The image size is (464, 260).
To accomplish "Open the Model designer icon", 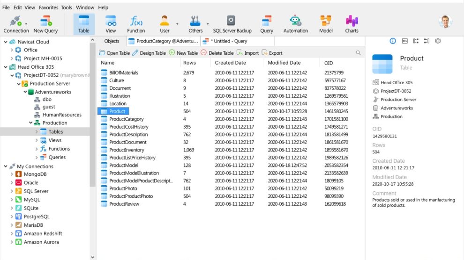I will click(x=326, y=22).
